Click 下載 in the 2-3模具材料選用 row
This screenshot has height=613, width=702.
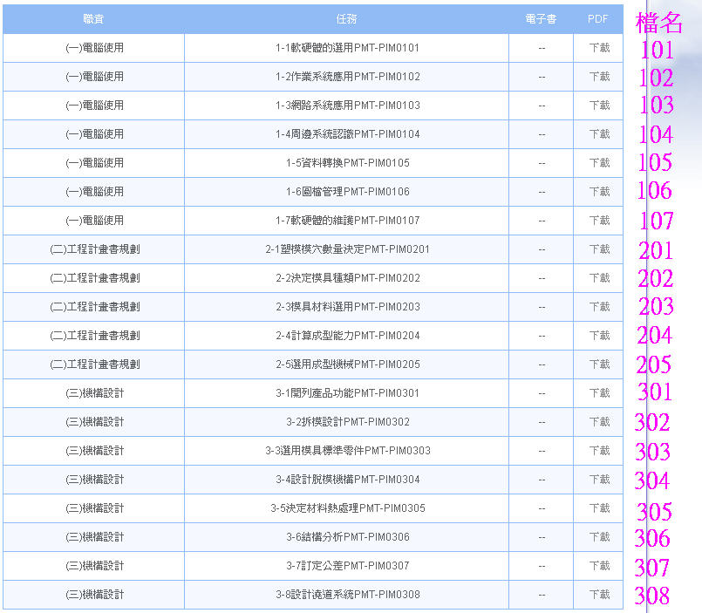click(x=599, y=307)
